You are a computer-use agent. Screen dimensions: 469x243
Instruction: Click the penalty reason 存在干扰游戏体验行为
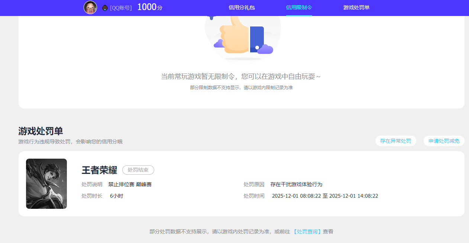click(x=297, y=184)
